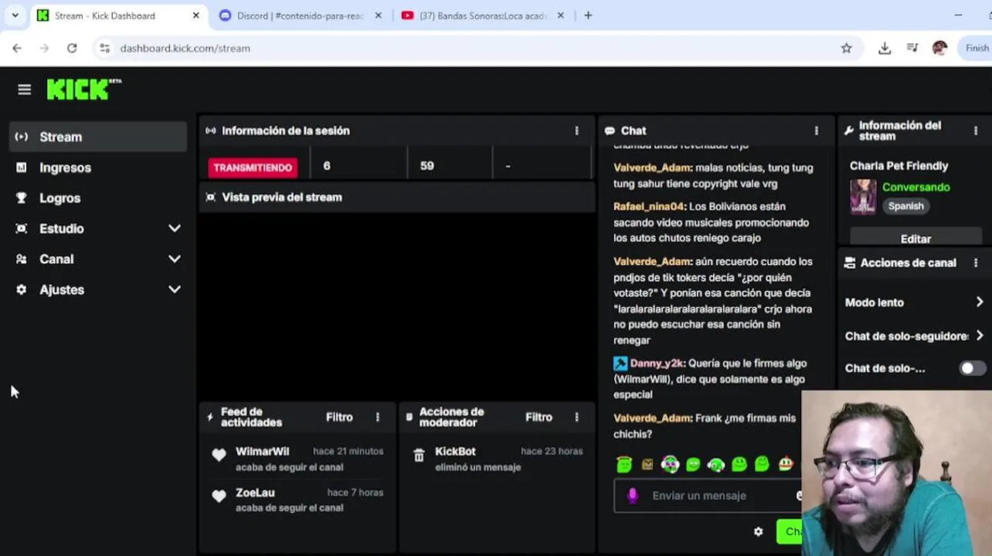
Task: Open the browser downloads icon
Action: point(885,48)
